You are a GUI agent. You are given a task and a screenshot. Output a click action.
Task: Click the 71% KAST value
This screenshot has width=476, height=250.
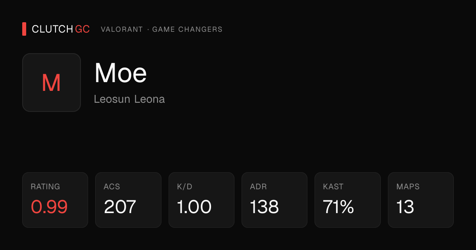coord(339,207)
